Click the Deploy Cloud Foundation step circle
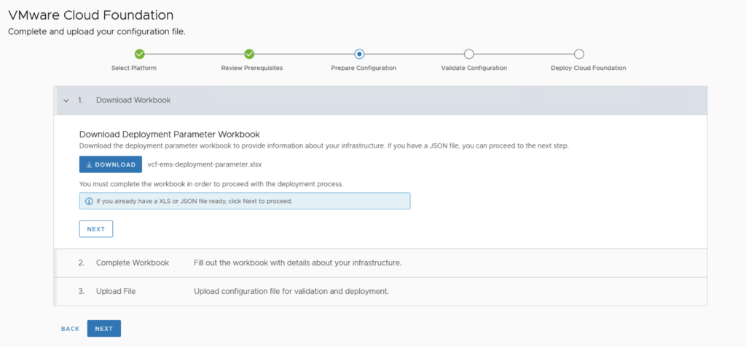Screen dimensions: 746x347 579,54
